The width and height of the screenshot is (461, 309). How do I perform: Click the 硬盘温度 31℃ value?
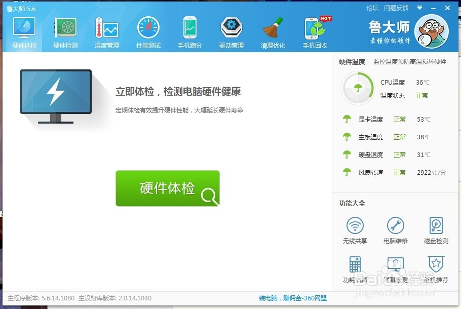(424, 154)
